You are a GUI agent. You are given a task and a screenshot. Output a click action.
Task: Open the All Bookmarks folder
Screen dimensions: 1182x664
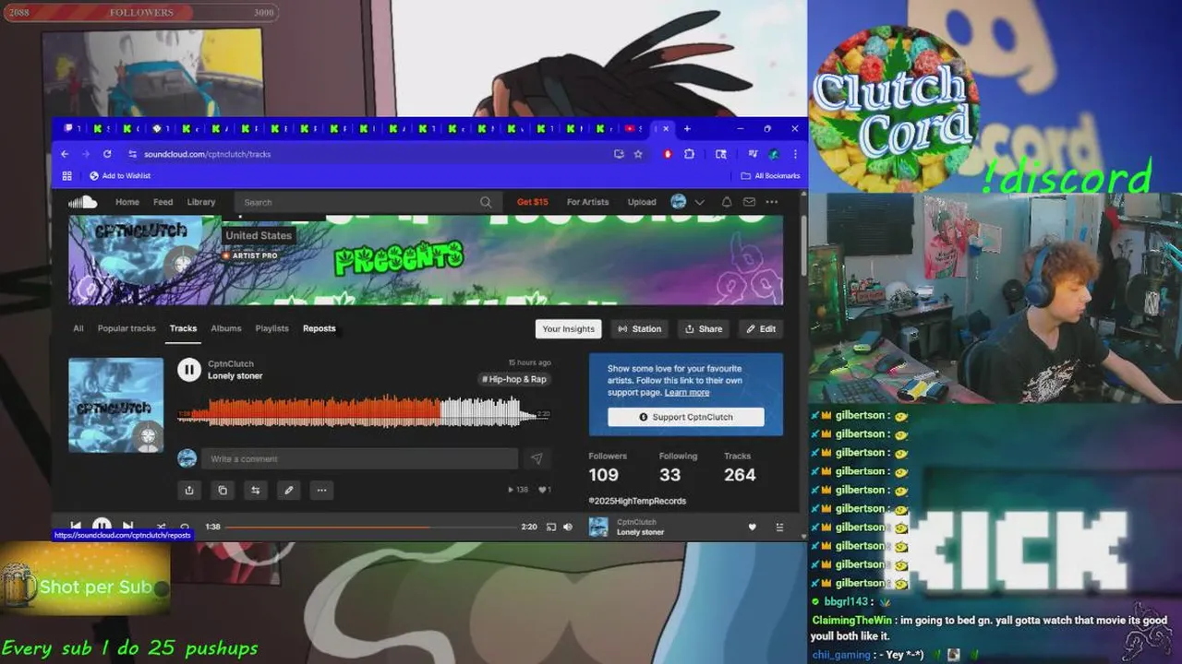771,175
